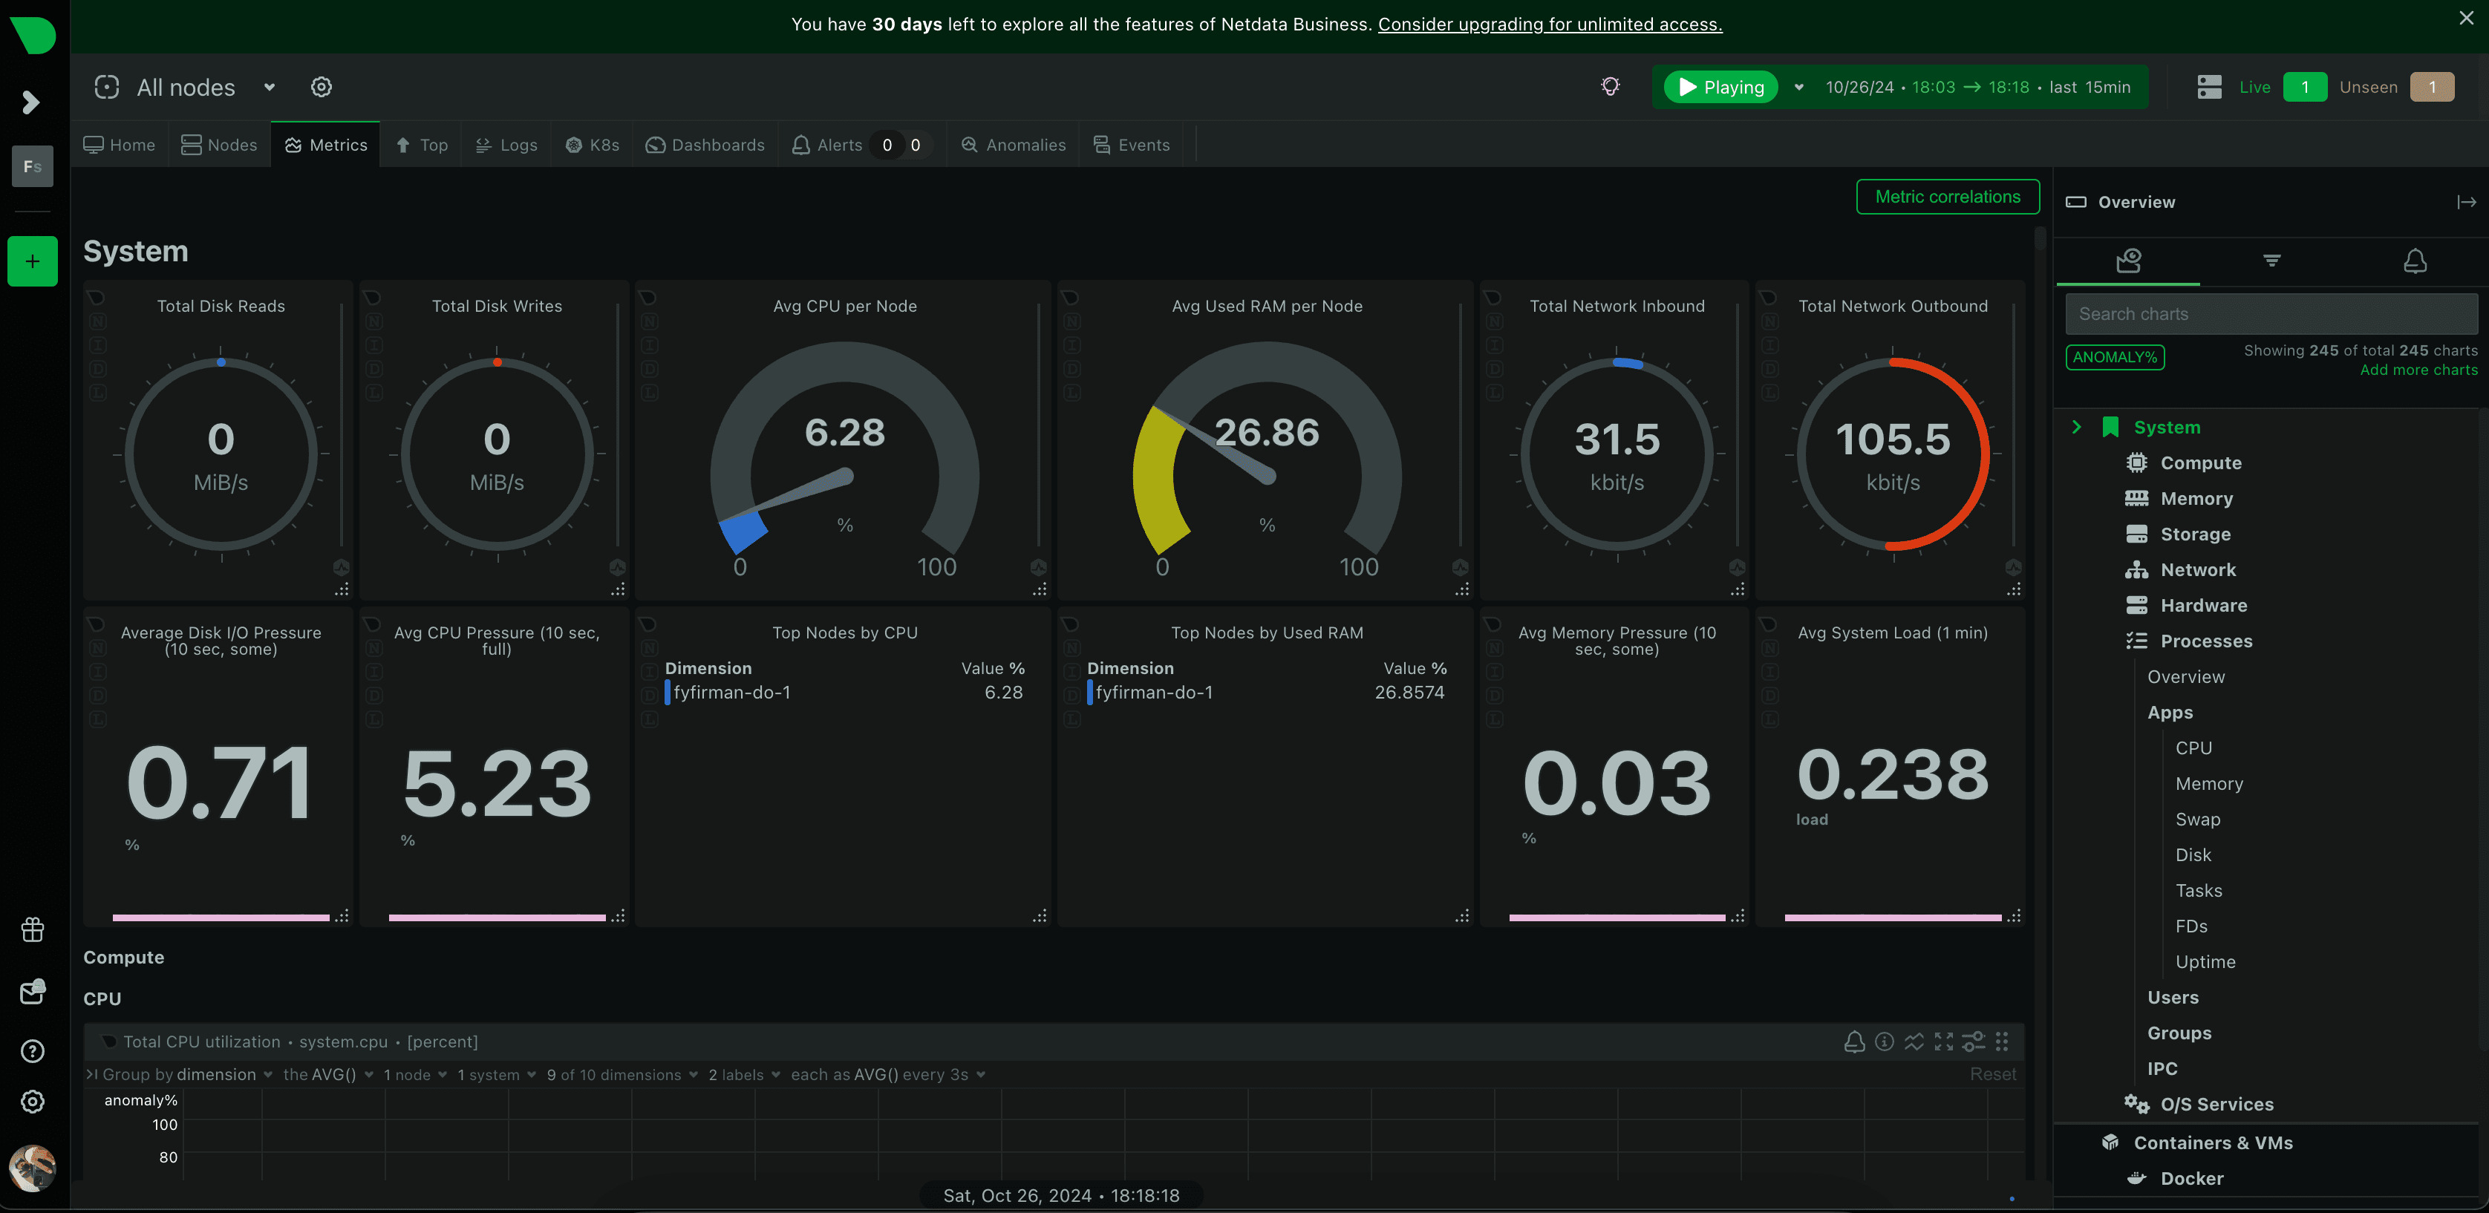Dismiss the trial banner with the X
2489x1213 pixels.
2466,19
